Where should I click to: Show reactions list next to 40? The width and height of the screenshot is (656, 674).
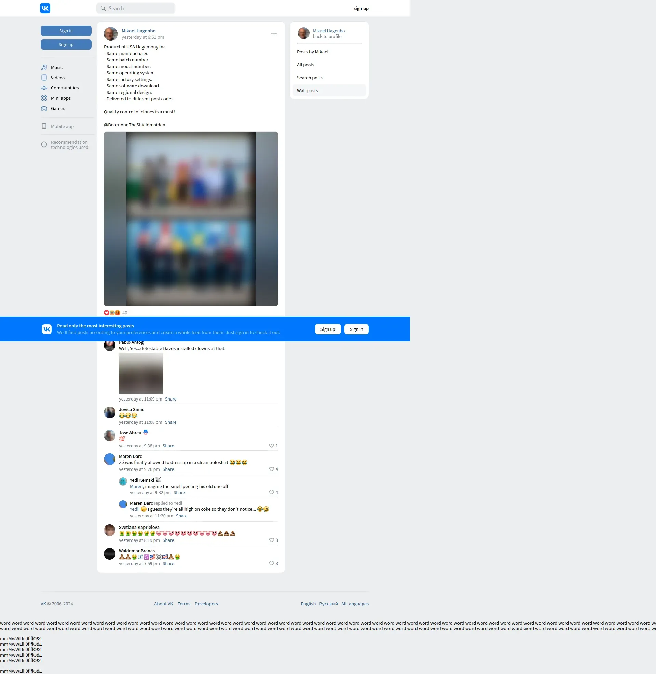tap(112, 313)
